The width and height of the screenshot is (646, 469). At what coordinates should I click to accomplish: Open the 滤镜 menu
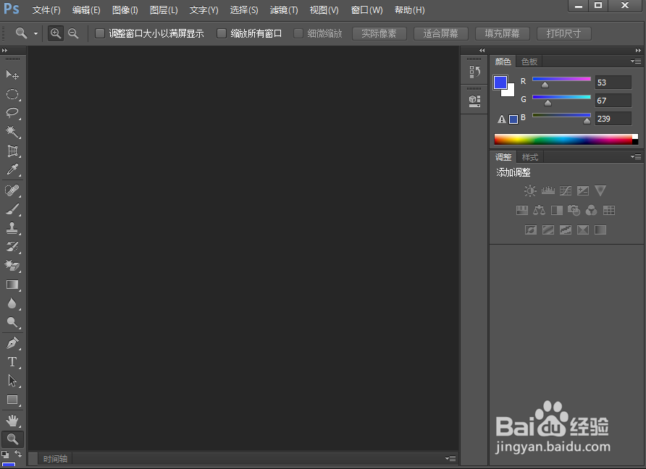click(283, 10)
